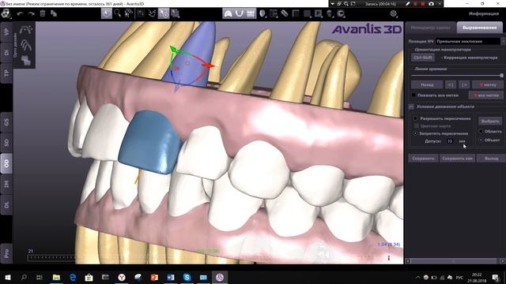
Task: Open the SD side tab
Action: click(6, 143)
